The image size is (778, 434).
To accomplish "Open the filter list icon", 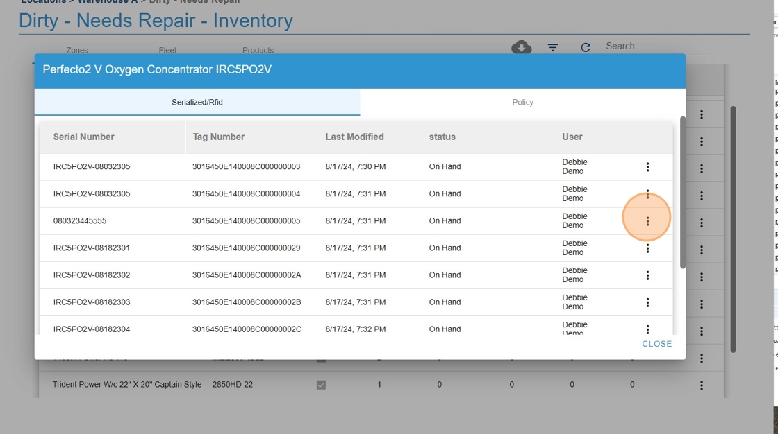I will pyautogui.click(x=553, y=47).
